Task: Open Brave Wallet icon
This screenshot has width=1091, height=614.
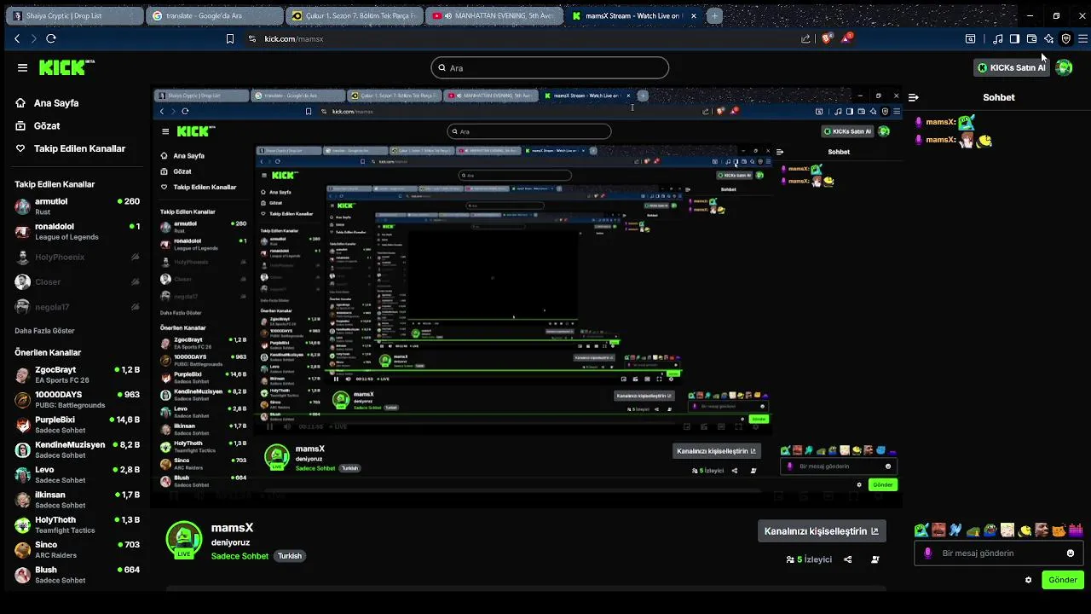Action: (1031, 38)
